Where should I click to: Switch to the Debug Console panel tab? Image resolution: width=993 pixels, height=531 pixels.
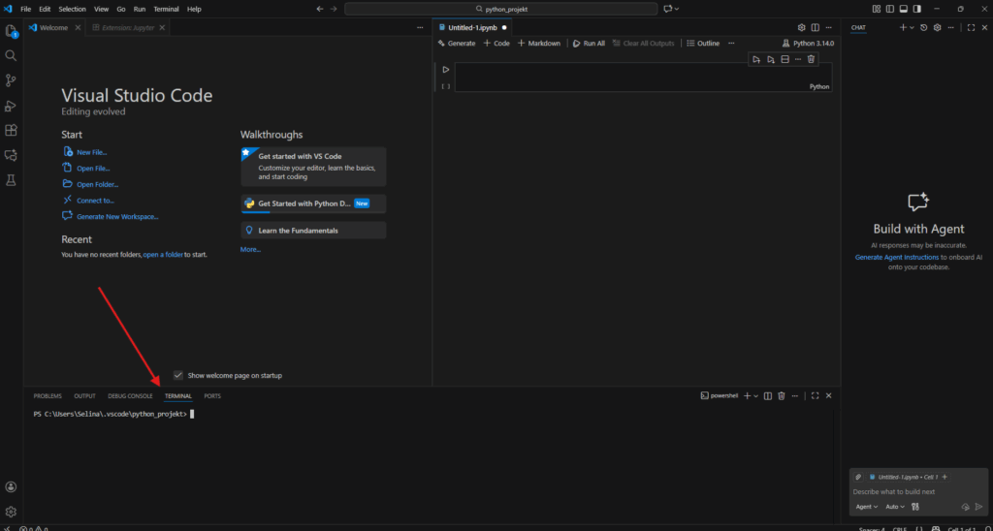130,396
